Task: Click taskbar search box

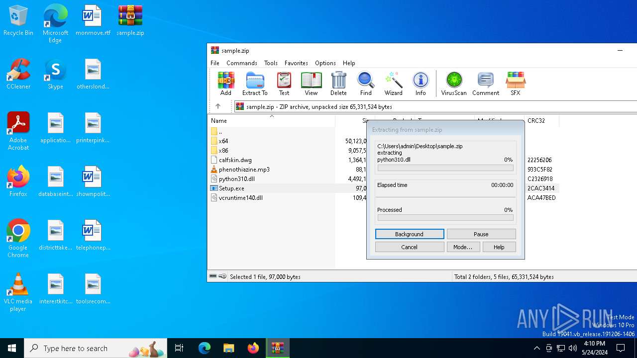Action: [x=96, y=348]
